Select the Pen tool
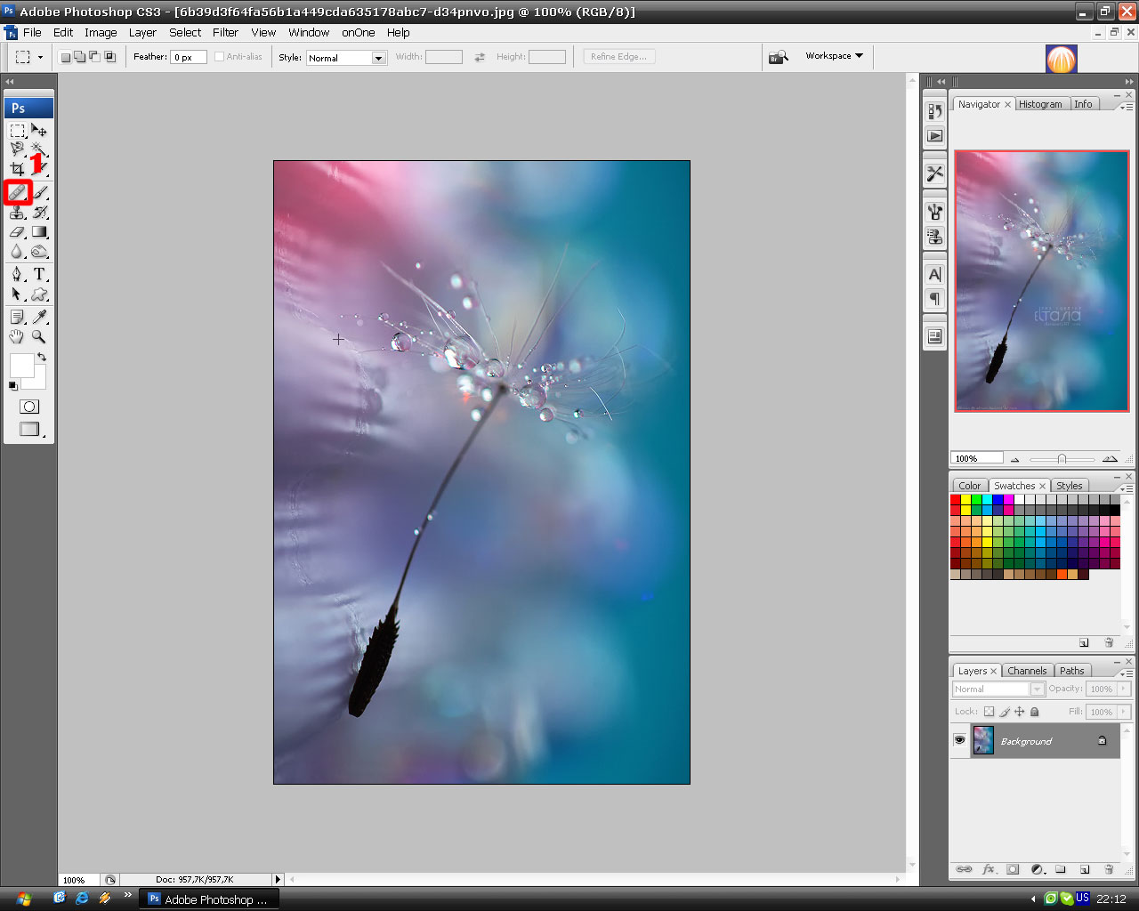1139x911 pixels. [18, 275]
